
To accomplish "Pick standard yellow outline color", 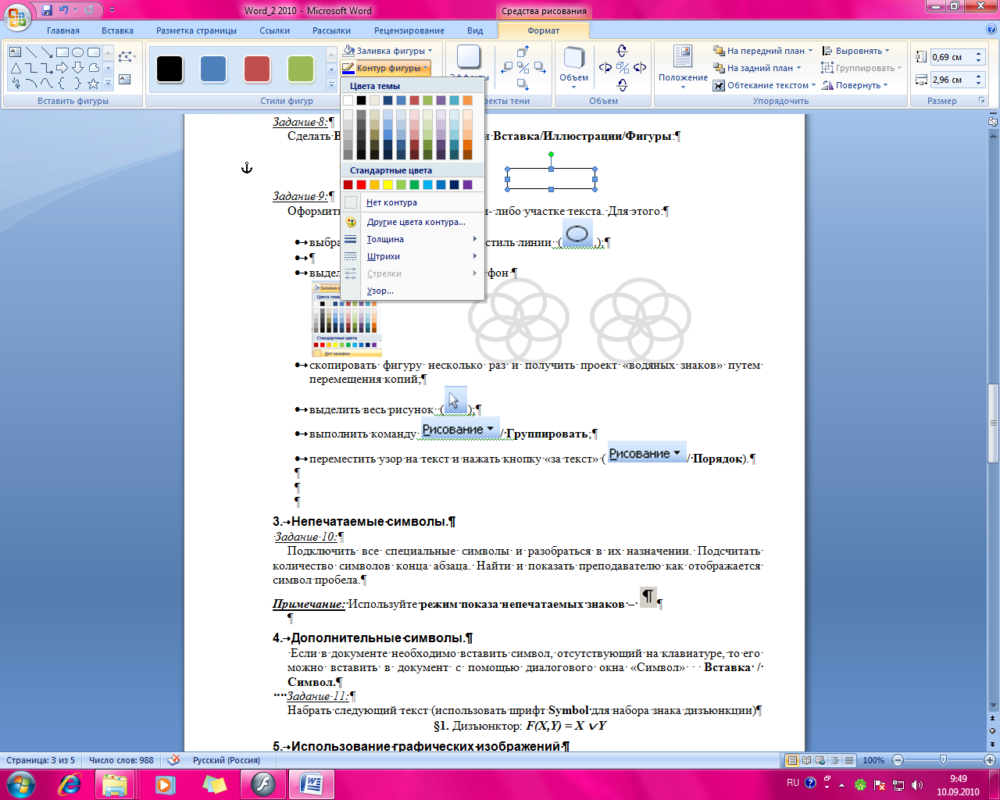I will tap(388, 185).
